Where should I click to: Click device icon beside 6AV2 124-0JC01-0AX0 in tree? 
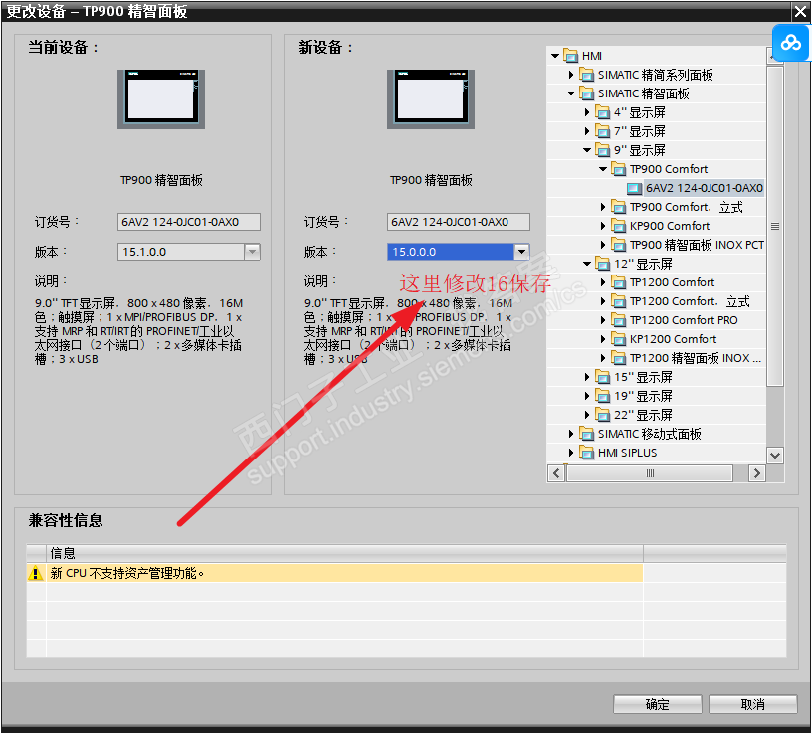pyautogui.click(x=634, y=188)
